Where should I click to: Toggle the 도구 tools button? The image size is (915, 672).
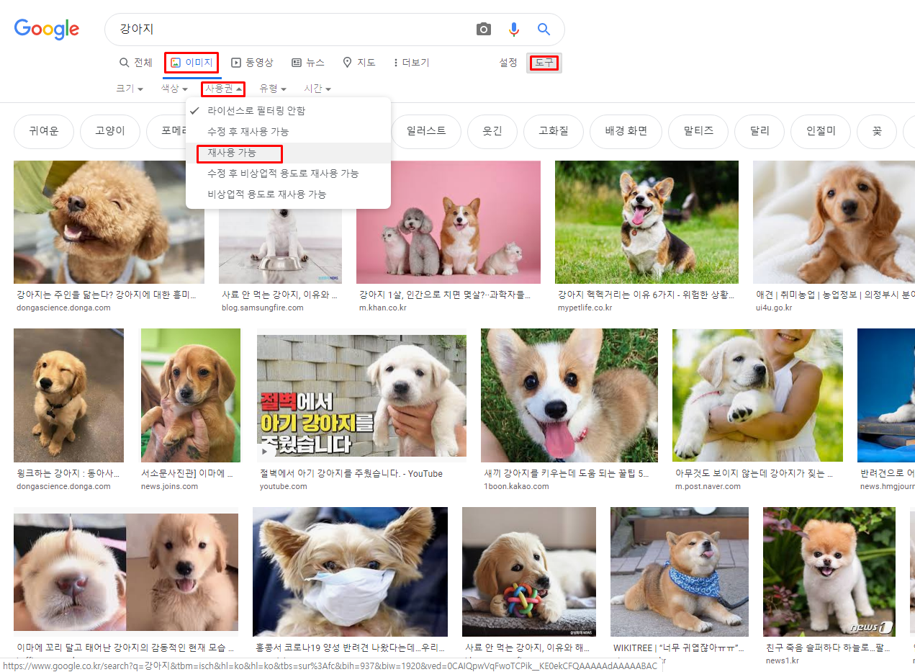click(x=544, y=63)
